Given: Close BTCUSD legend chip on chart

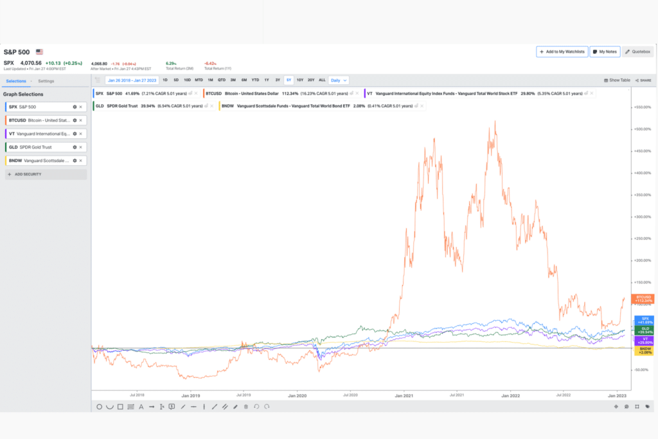Looking at the screenshot, I should point(357,94).
